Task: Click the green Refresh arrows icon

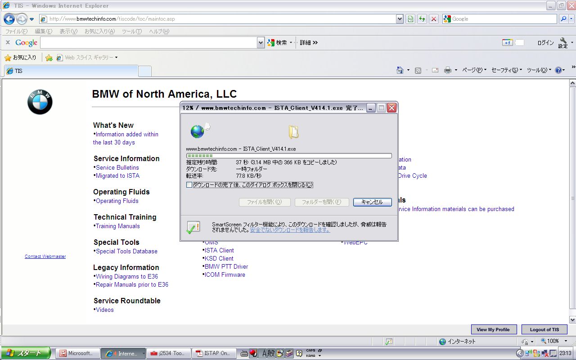Action: [422, 19]
